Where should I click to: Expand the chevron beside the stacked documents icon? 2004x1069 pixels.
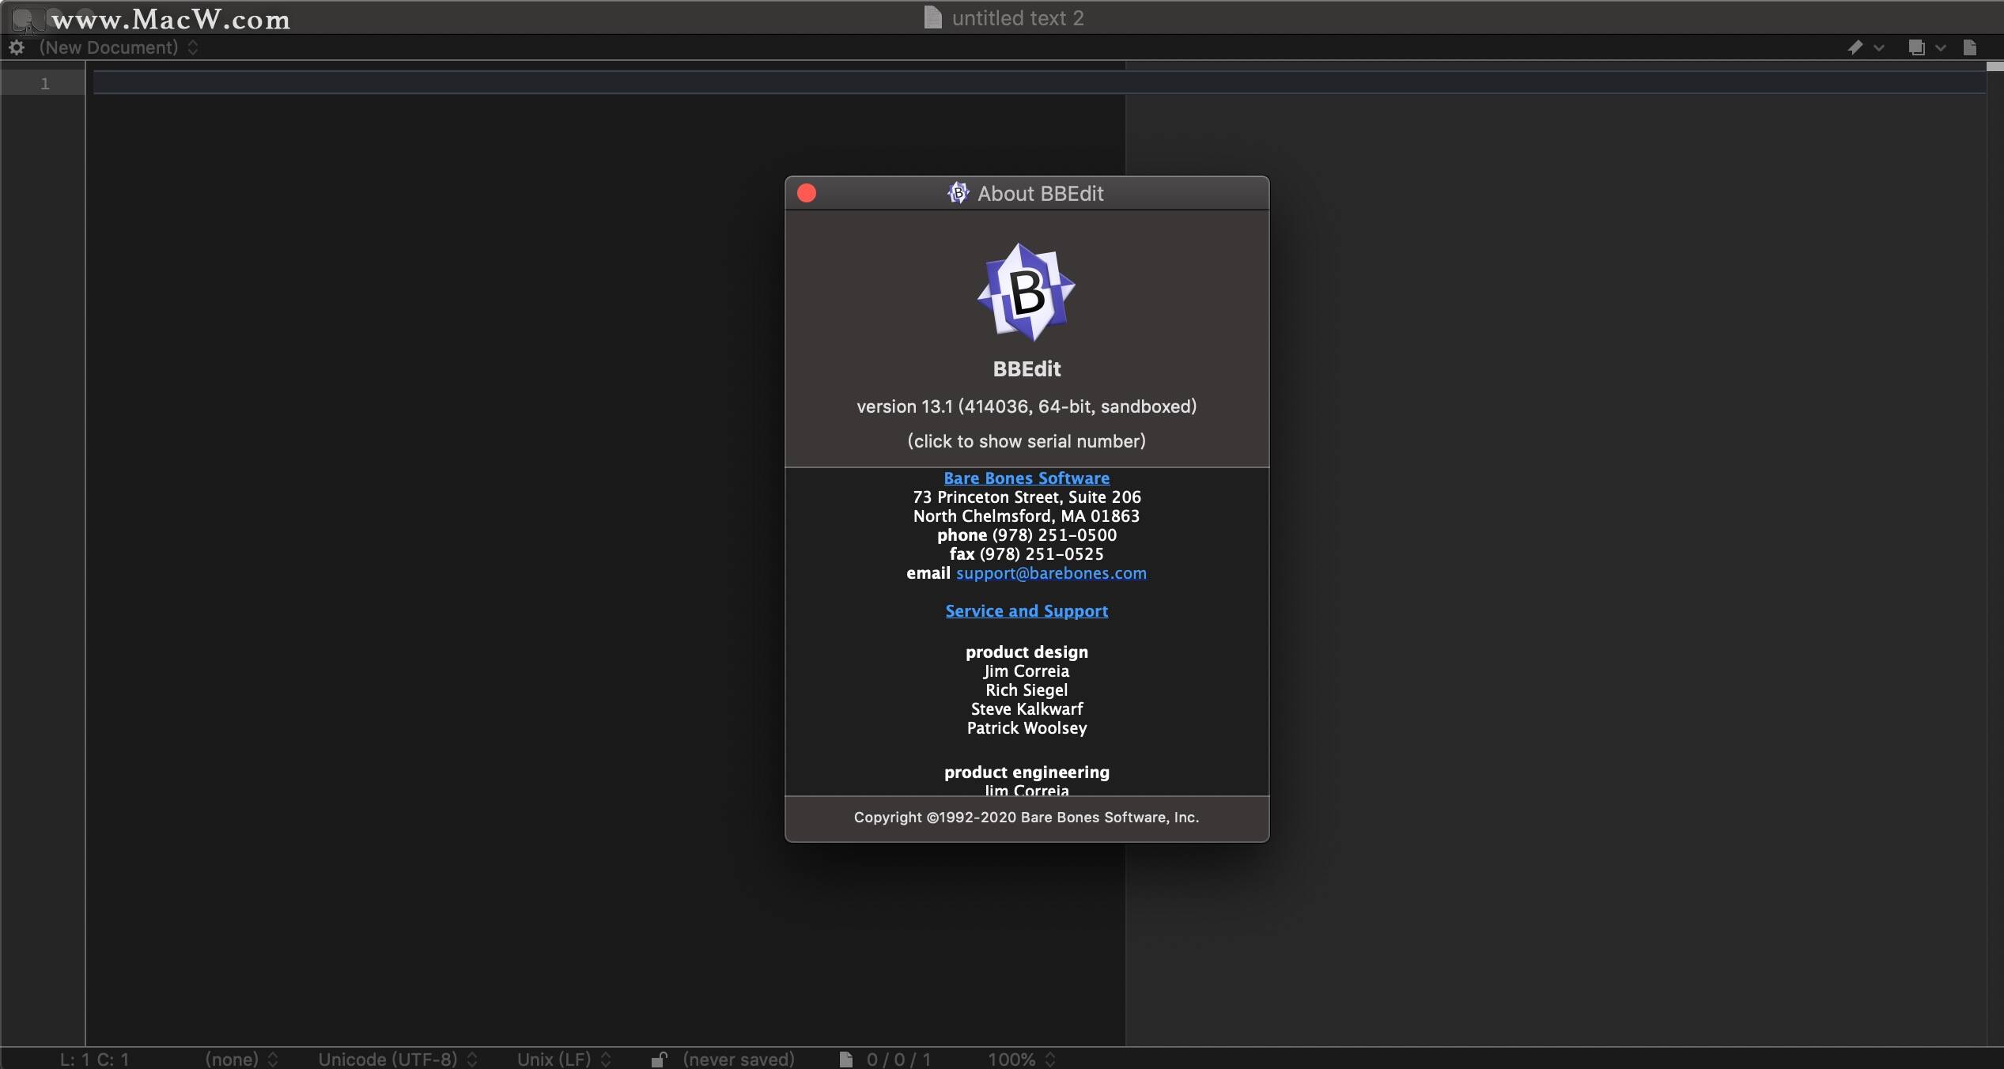(1940, 48)
